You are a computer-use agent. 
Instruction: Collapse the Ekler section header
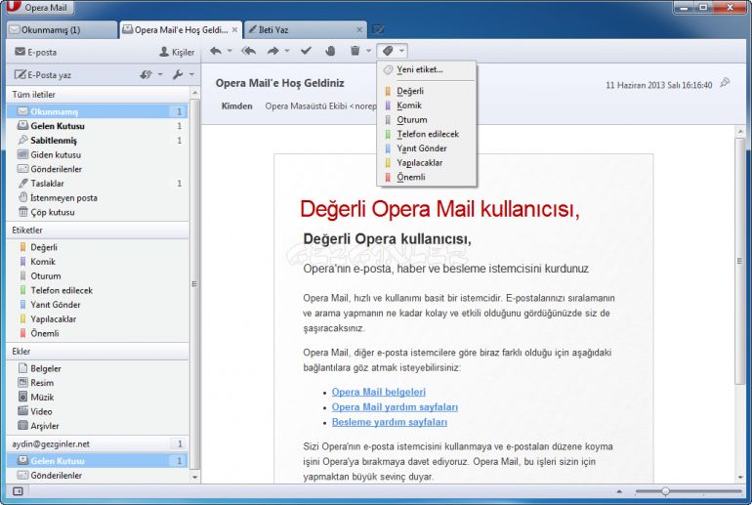98,352
